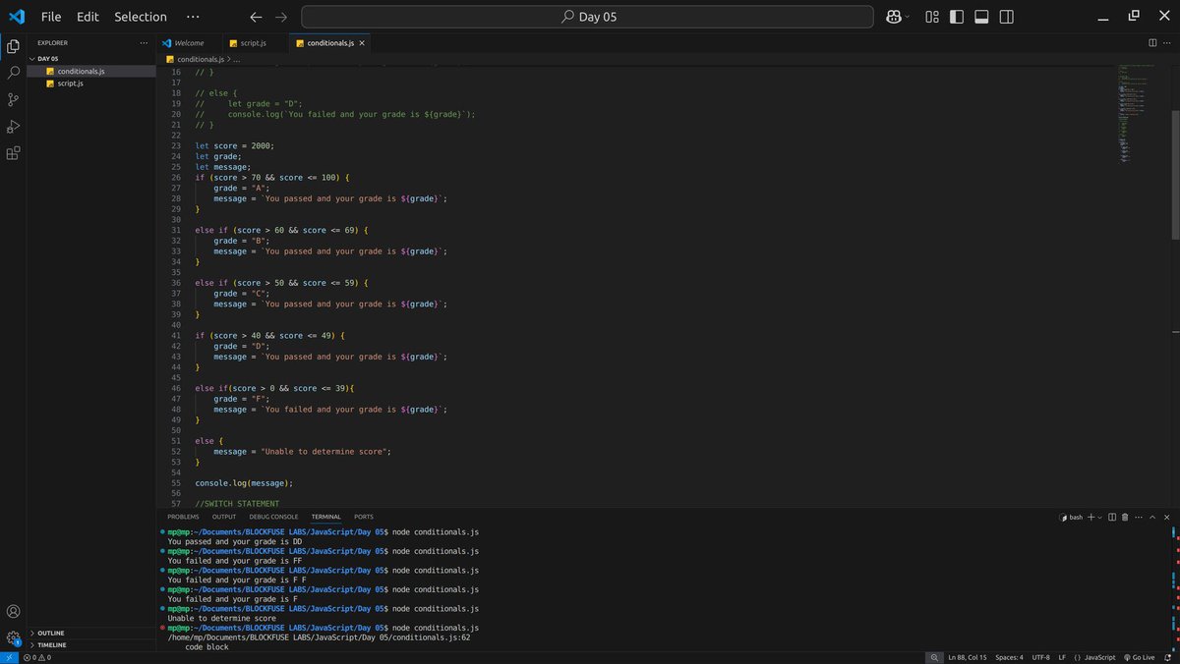Viewport: 1180px width, 664px height.
Task: Click Ln 88, Col 15 cursor position
Action: pos(968,657)
